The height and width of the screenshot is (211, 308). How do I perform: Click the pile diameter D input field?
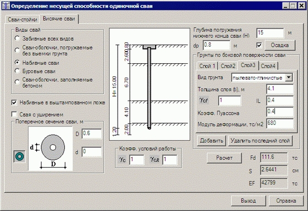point(92,134)
